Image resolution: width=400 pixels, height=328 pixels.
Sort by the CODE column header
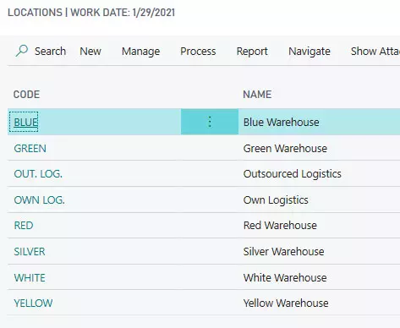pos(26,95)
